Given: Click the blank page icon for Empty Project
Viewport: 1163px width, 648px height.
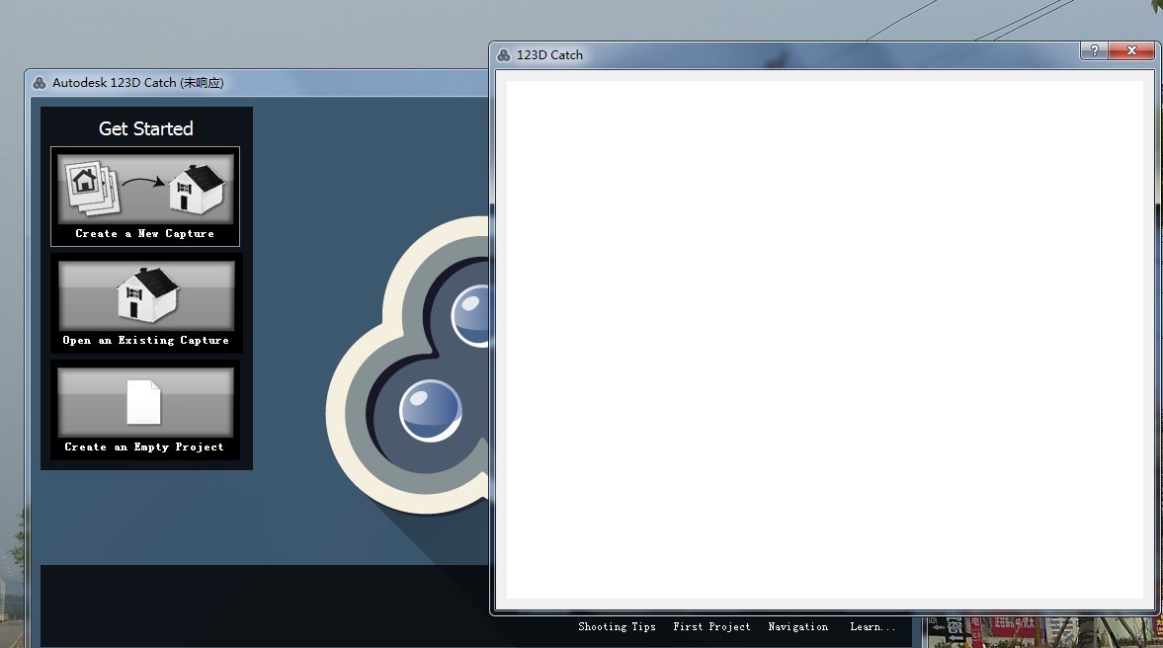Looking at the screenshot, I should point(144,401).
